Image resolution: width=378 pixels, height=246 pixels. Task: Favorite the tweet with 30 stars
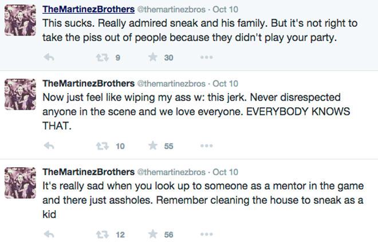click(153, 58)
